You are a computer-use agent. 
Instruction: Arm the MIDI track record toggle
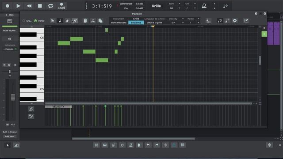tap(15, 65)
